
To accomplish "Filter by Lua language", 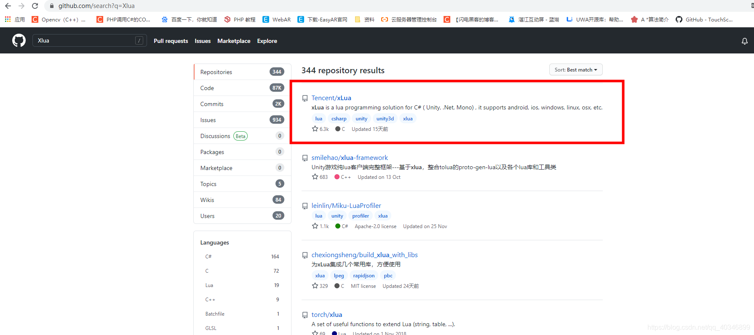I will [242, 285].
